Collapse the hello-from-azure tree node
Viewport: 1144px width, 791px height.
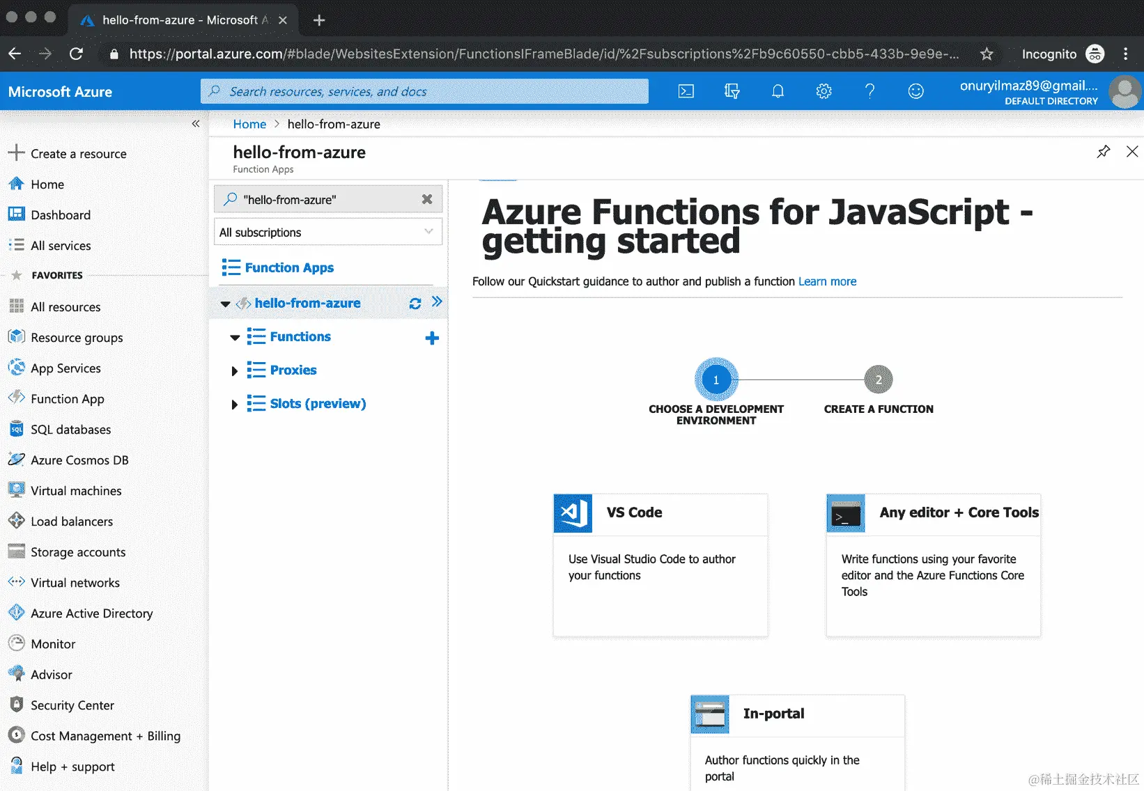(225, 304)
